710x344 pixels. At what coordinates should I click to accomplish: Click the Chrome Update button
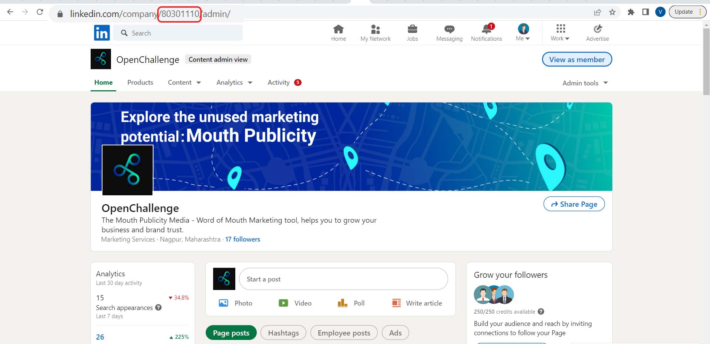click(x=687, y=12)
